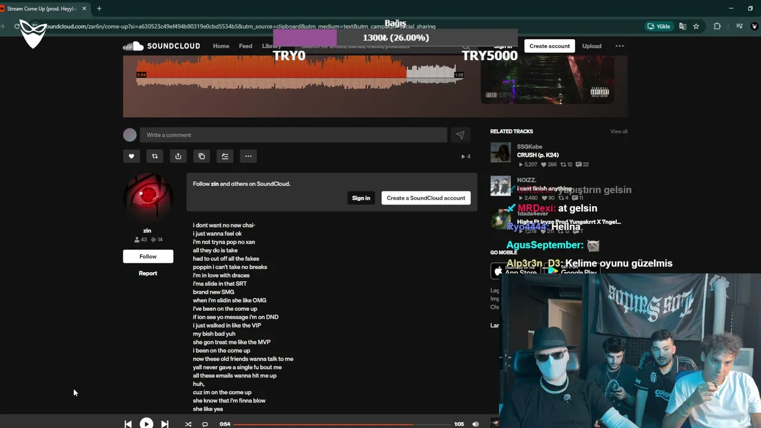Click inside the Write a comment field

pyautogui.click(x=293, y=135)
